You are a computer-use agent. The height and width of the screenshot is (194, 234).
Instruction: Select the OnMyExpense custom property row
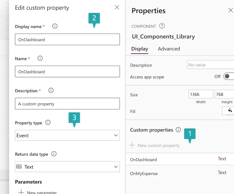pyautogui.click(x=180, y=173)
